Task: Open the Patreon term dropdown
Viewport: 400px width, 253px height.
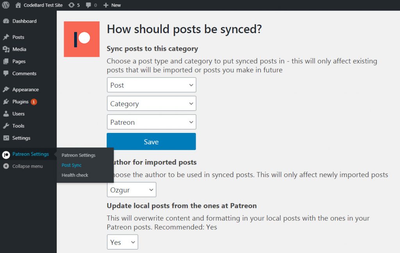Action: click(152, 122)
